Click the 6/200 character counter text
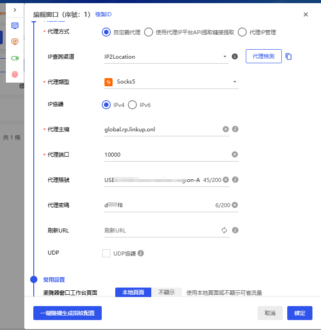Screen dimensions: 321x330 pyautogui.click(x=223, y=205)
